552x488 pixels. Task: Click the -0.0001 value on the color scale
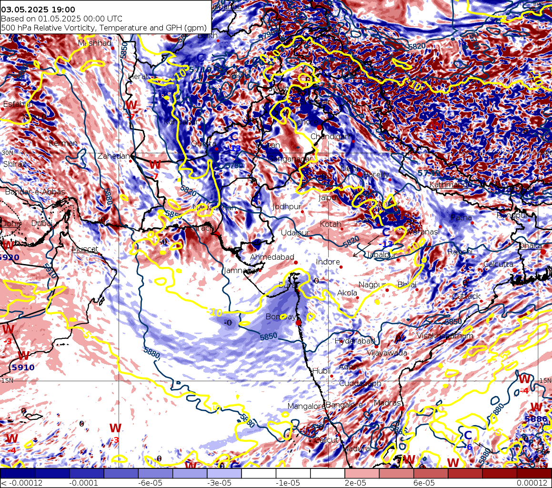coord(83,483)
